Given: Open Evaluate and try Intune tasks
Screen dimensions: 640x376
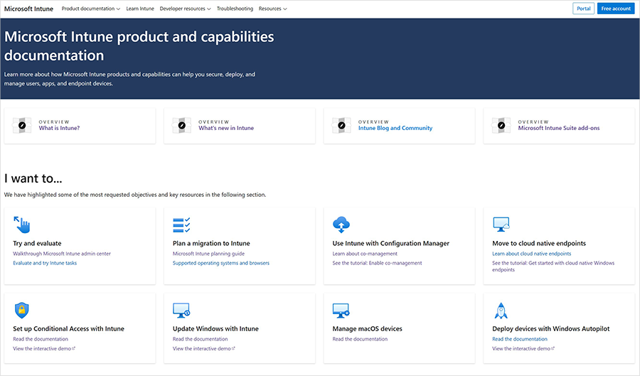Looking at the screenshot, I should (45, 263).
